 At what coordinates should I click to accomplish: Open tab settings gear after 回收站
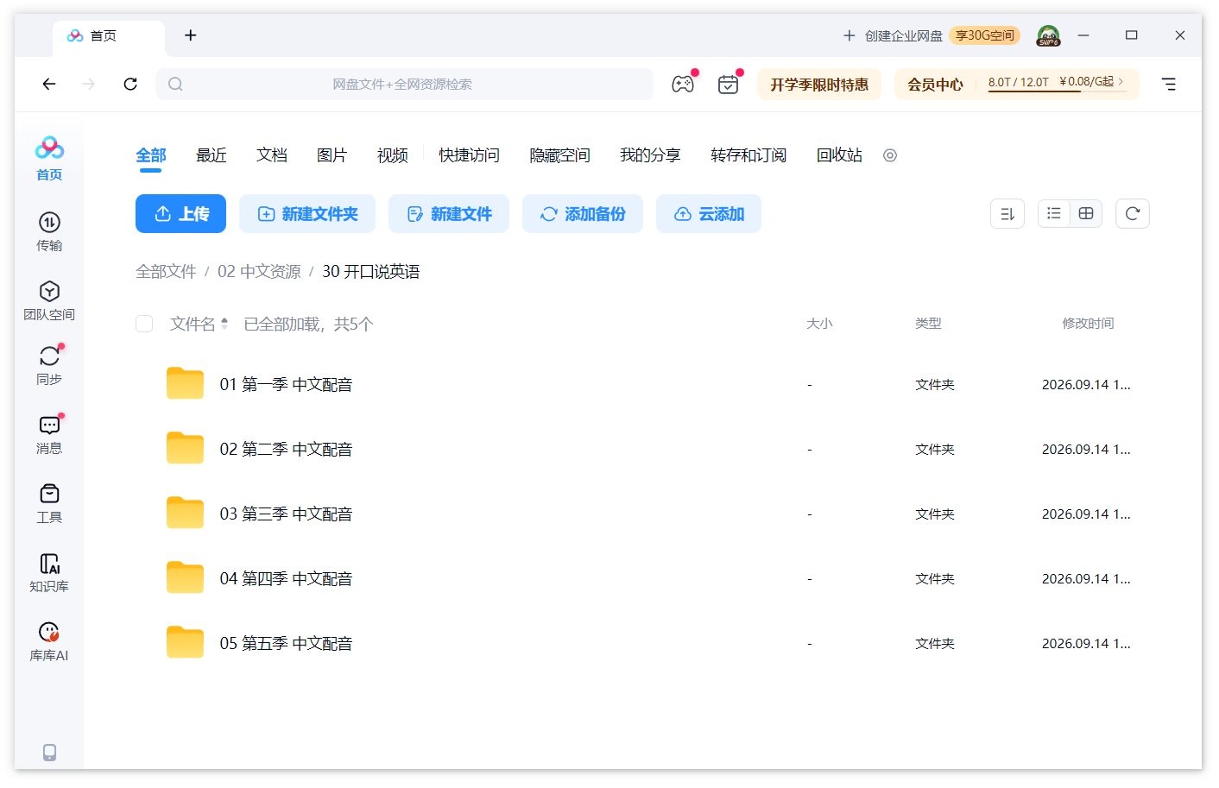(890, 155)
